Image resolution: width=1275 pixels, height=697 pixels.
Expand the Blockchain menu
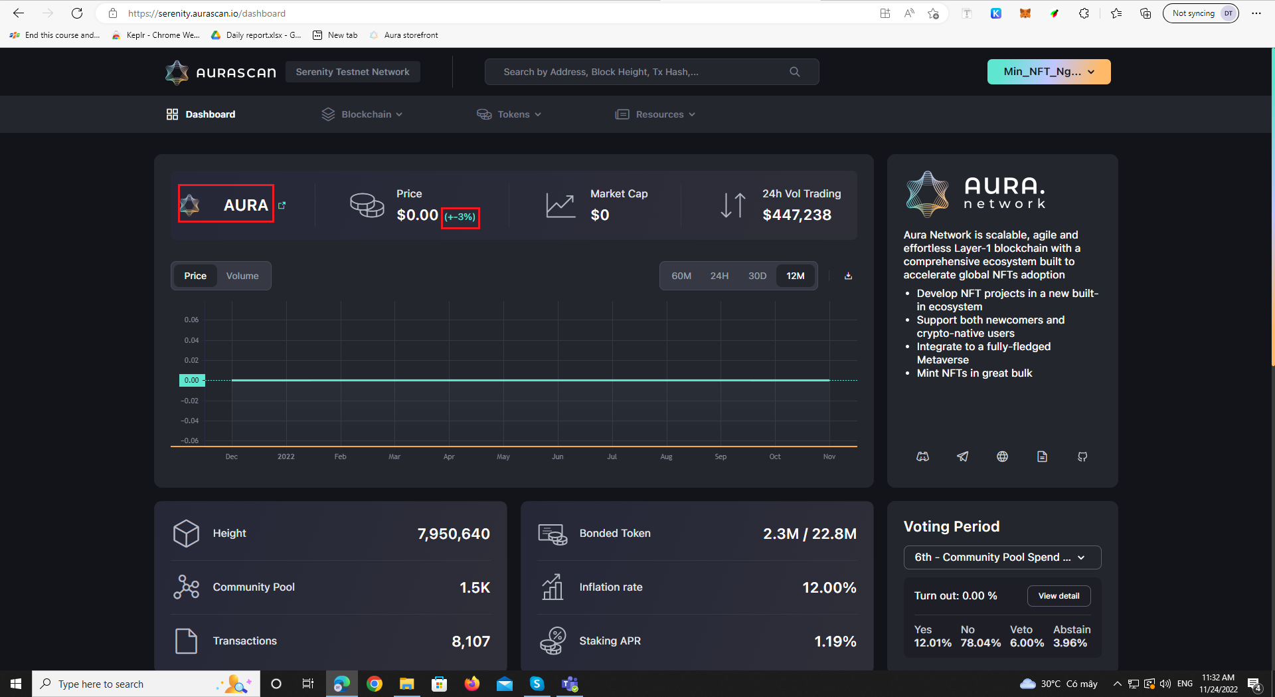(362, 114)
